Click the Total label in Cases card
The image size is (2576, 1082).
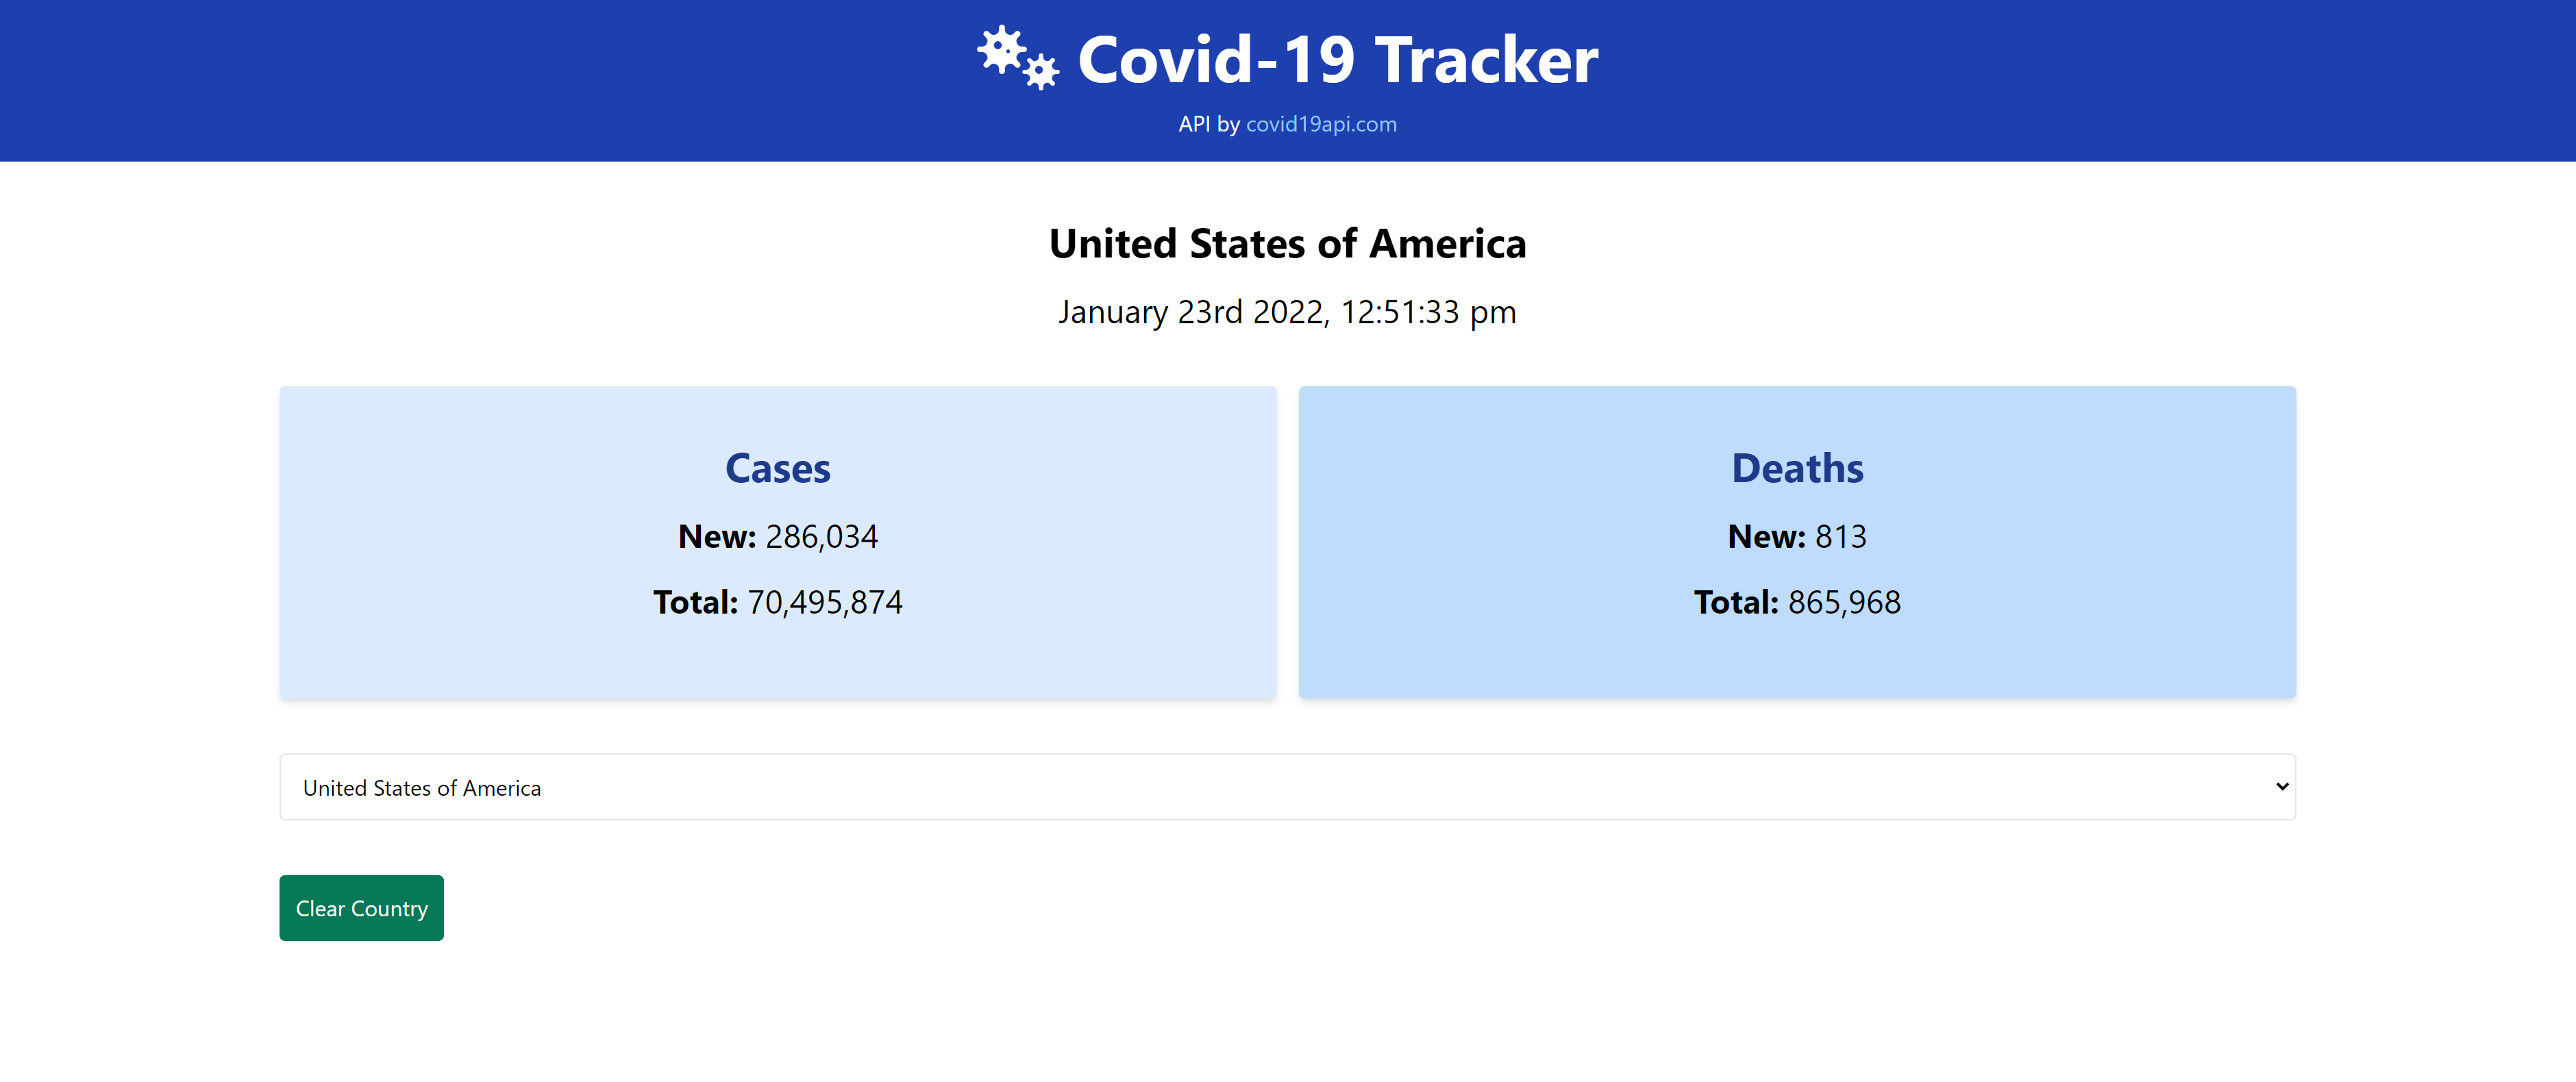point(695,603)
